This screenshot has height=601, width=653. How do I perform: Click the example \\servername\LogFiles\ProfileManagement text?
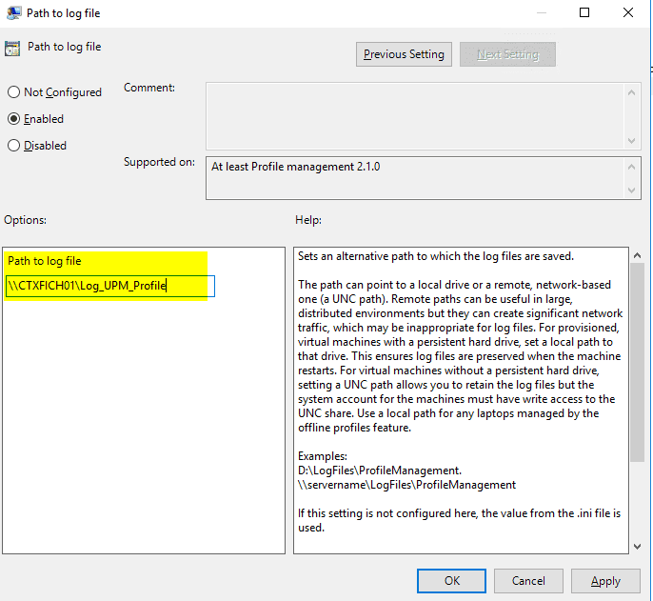pos(406,485)
